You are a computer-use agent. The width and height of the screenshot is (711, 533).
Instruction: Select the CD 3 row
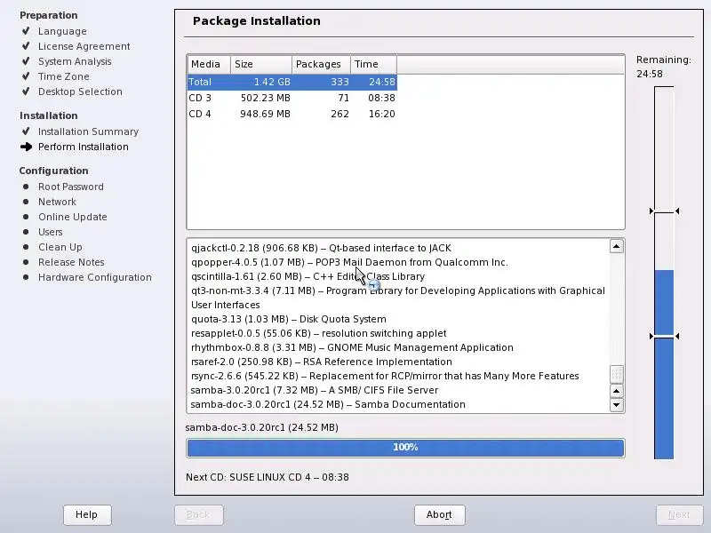point(292,98)
